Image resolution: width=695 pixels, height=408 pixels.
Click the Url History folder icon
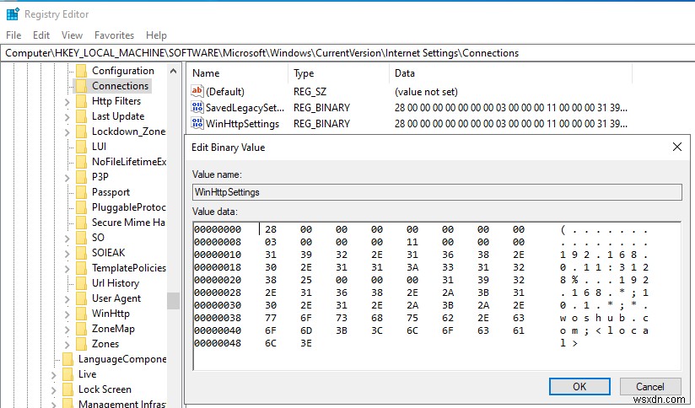point(82,282)
